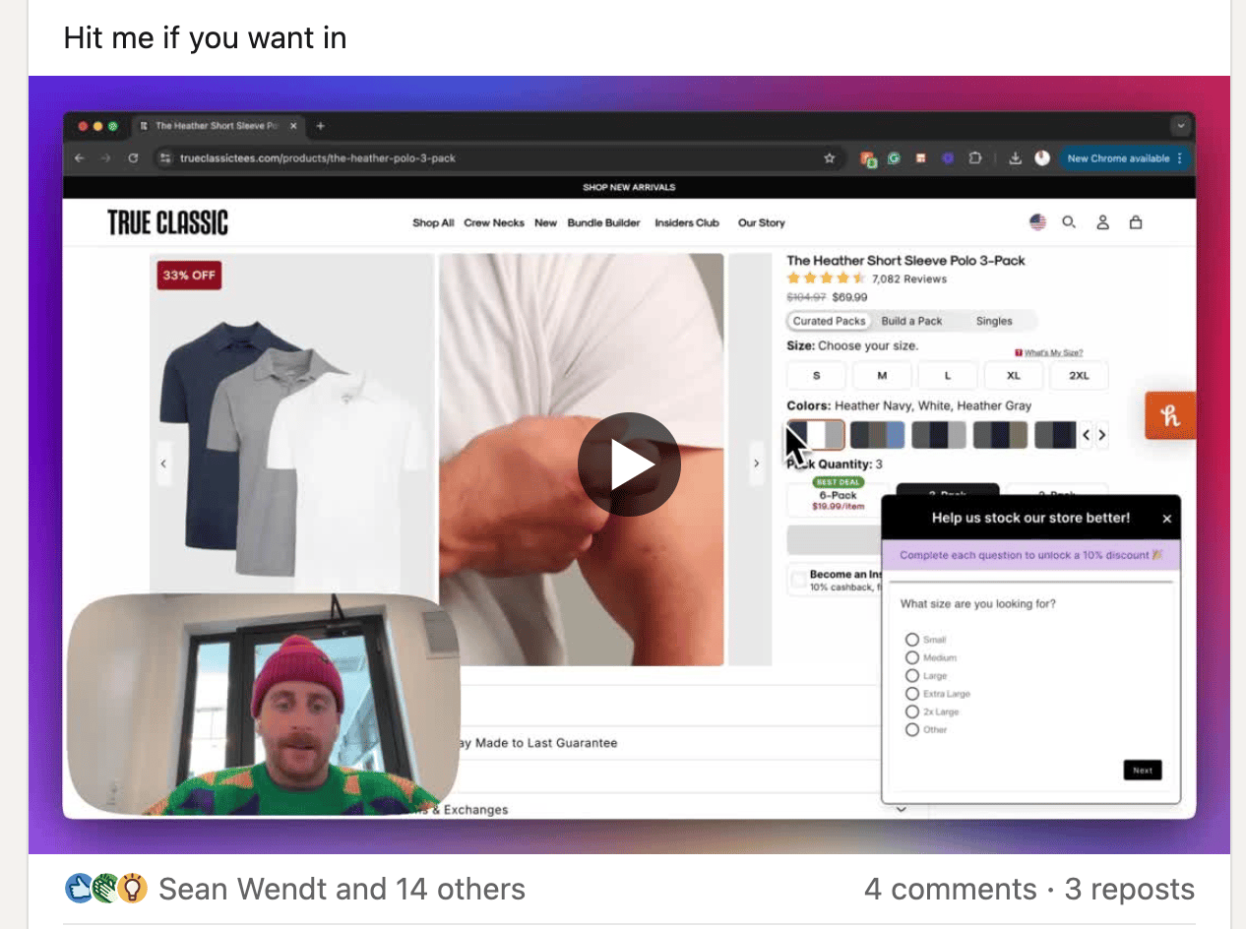Click the SHOP NEW ARRIVALS banner

[629, 187]
